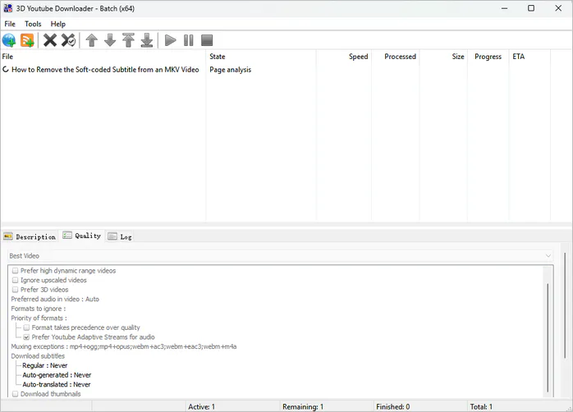Switch to the Log tab
This screenshot has height=412, width=573.
tap(120, 236)
